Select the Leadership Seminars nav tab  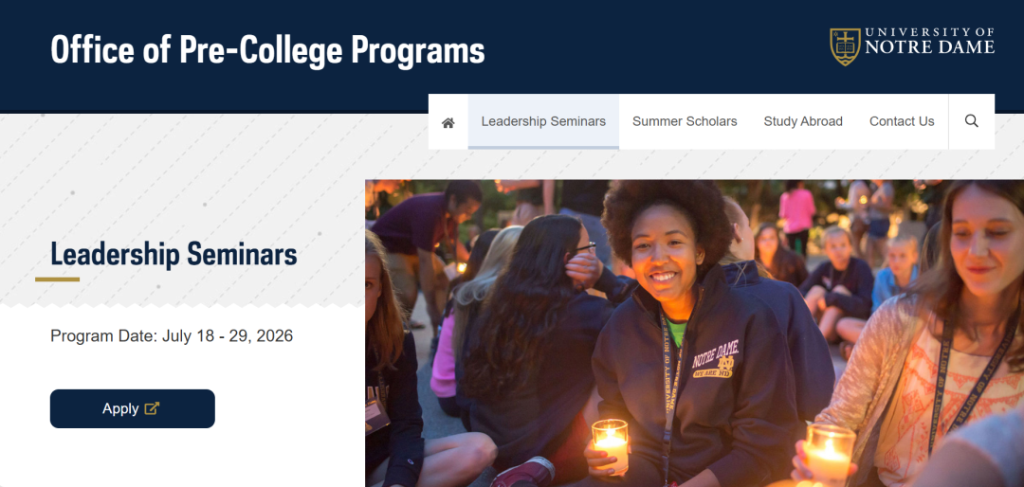(x=543, y=121)
